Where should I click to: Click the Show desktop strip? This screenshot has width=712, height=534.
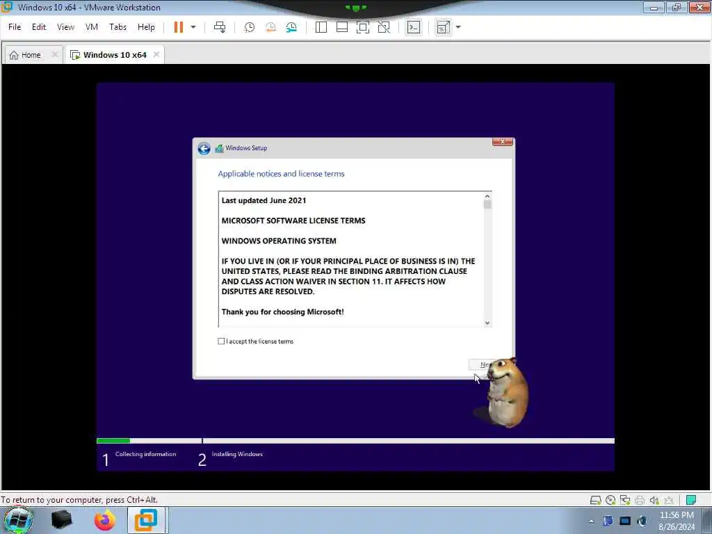pyautogui.click(x=707, y=520)
